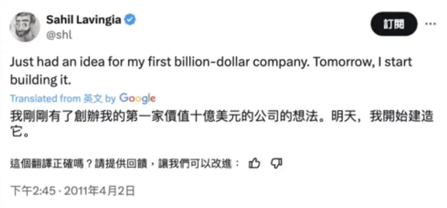Click the thumbs down feedback icon
The width and height of the screenshot is (447, 208).
click(x=276, y=164)
